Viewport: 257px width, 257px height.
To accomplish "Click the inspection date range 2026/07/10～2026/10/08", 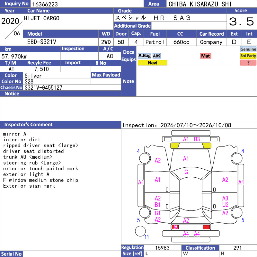I will [196, 125].
